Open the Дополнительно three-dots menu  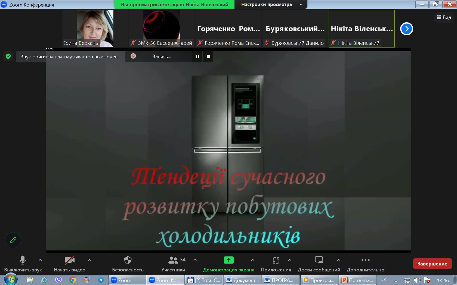click(366, 264)
